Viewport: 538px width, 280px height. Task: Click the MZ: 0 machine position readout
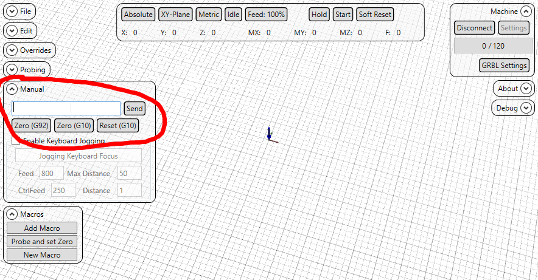point(351,33)
